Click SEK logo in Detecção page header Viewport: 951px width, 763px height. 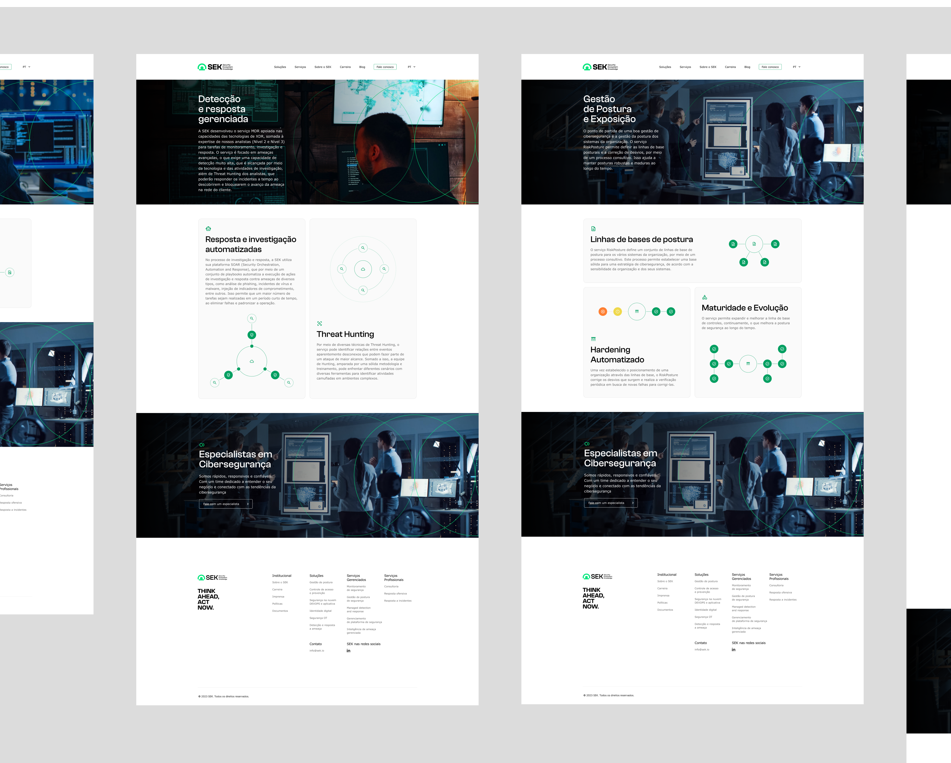(x=215, y=67)
